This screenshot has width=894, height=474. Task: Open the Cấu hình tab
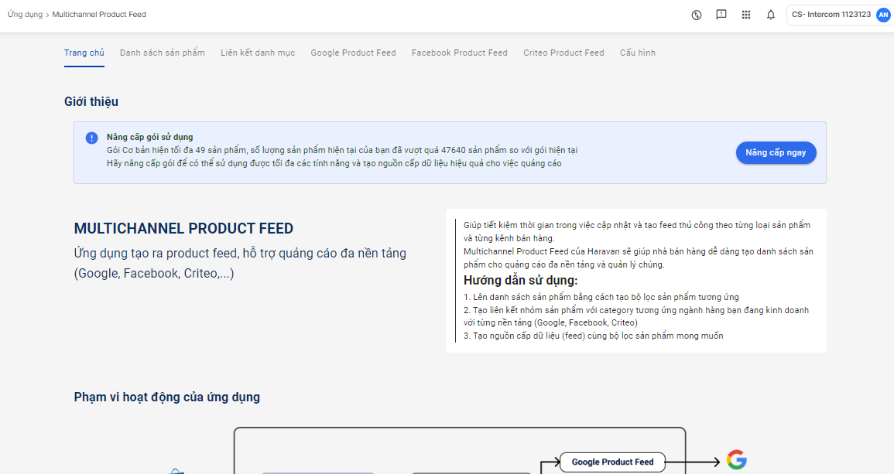pos(638,53)
